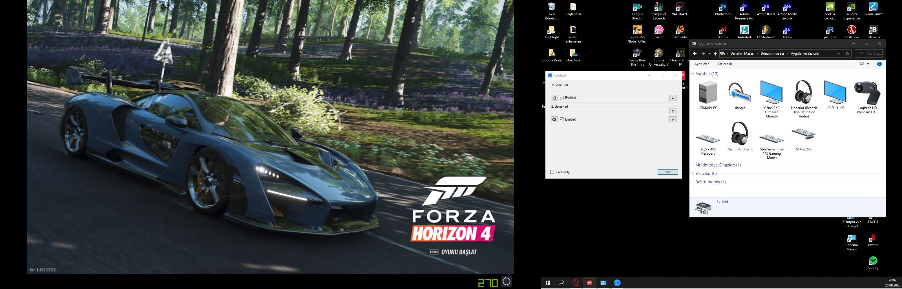Select the dongle headset device
The height and width of the screenshot is (289, 902).
(x=740, y=95)
